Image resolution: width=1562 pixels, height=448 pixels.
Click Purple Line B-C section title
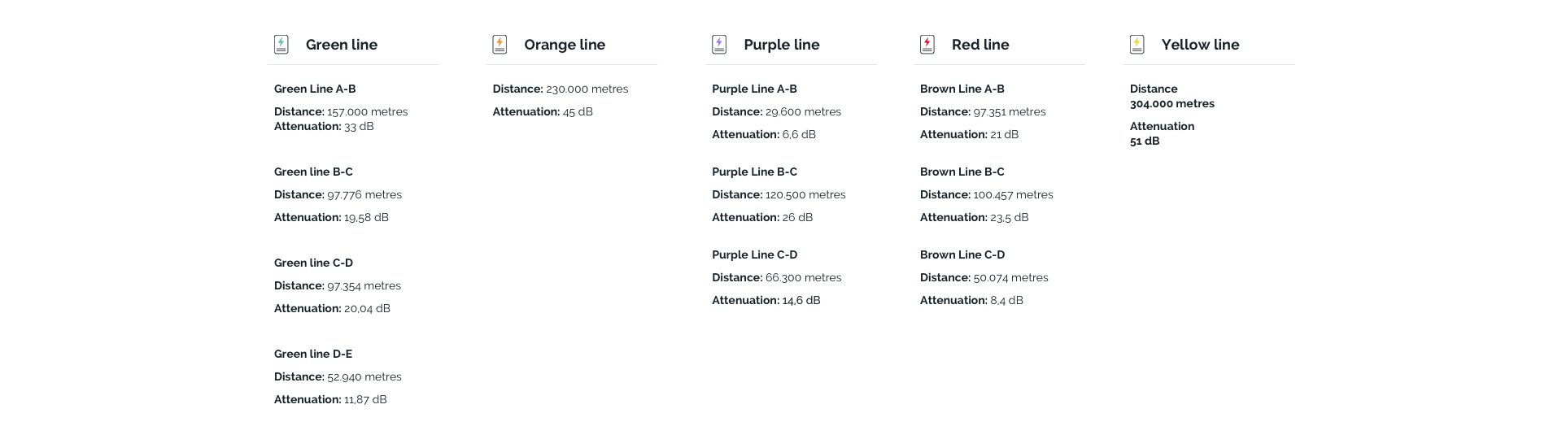click(754, 172)
